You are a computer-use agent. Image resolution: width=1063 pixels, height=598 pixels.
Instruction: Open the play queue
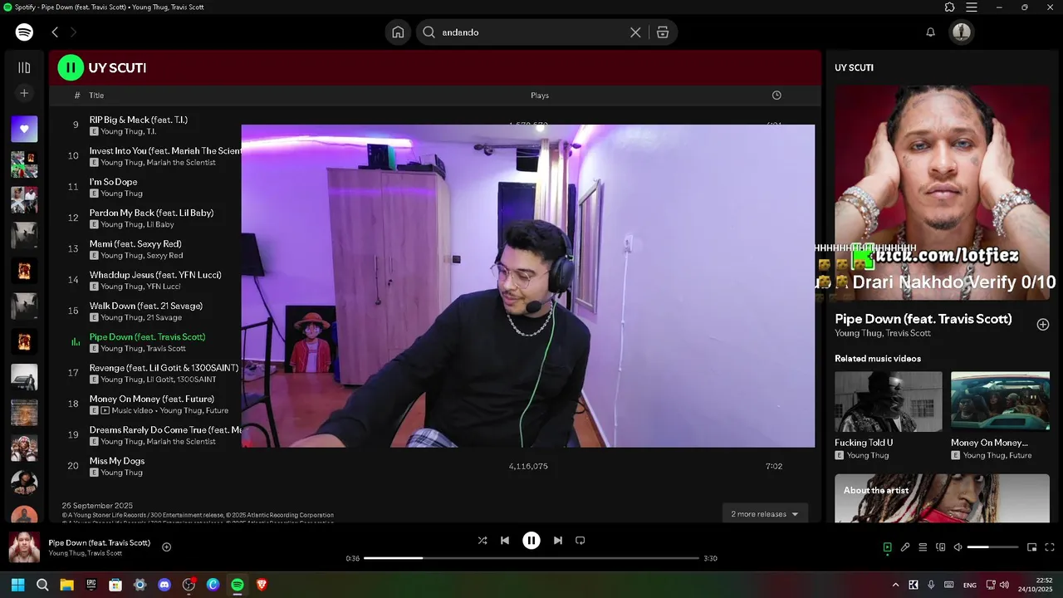(923, 547)
